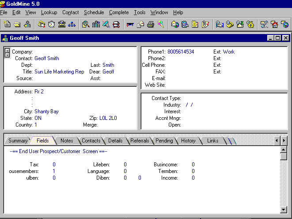Click the empty E-mail field
Image resolution: width=292 pixels, height=219 pixels.
pyautogui.click(x=226, y=78)
